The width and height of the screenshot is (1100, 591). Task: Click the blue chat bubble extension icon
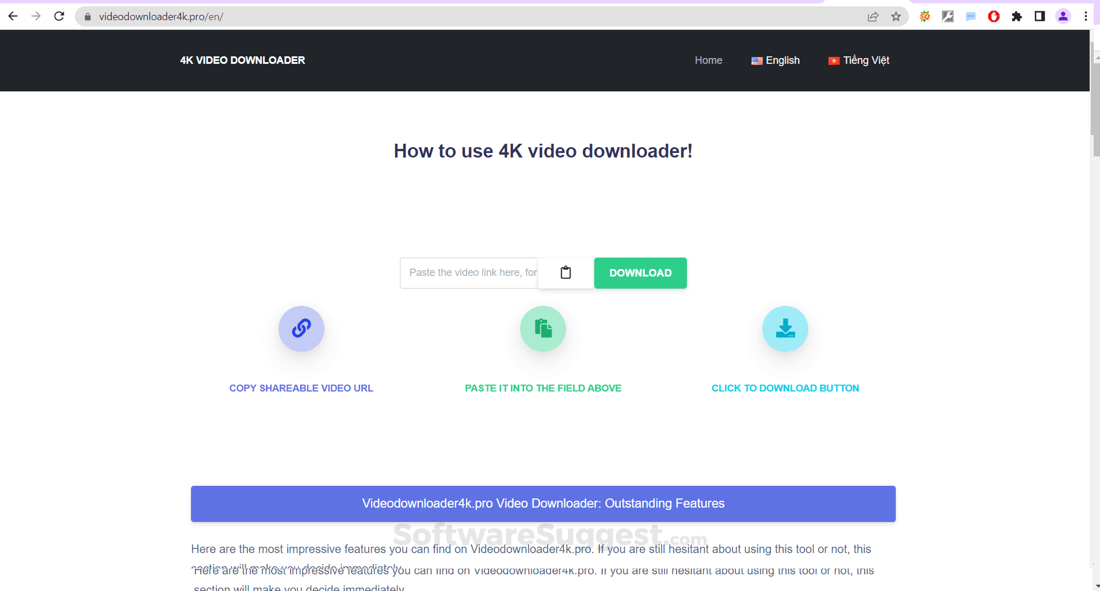pyautogui.click(x=971, y=16)
